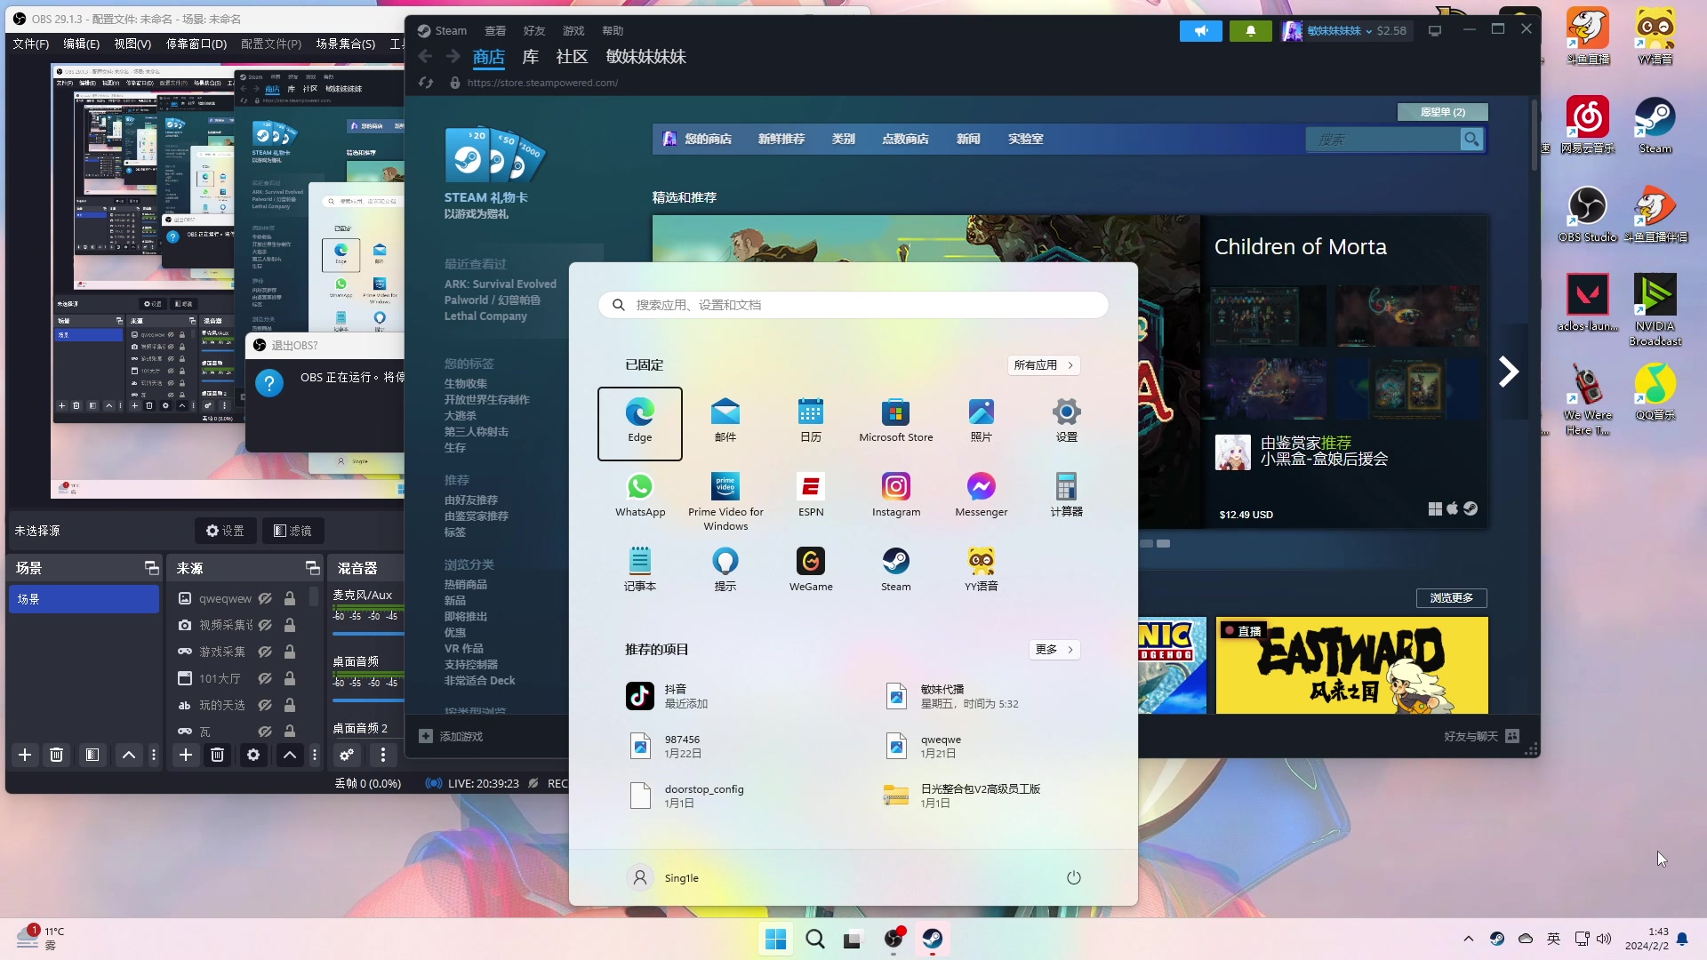The width and height of the screenshot is (1707, 960).
Task: Open the 视图(V) menu in OBS
Action: tap(132, 44)
